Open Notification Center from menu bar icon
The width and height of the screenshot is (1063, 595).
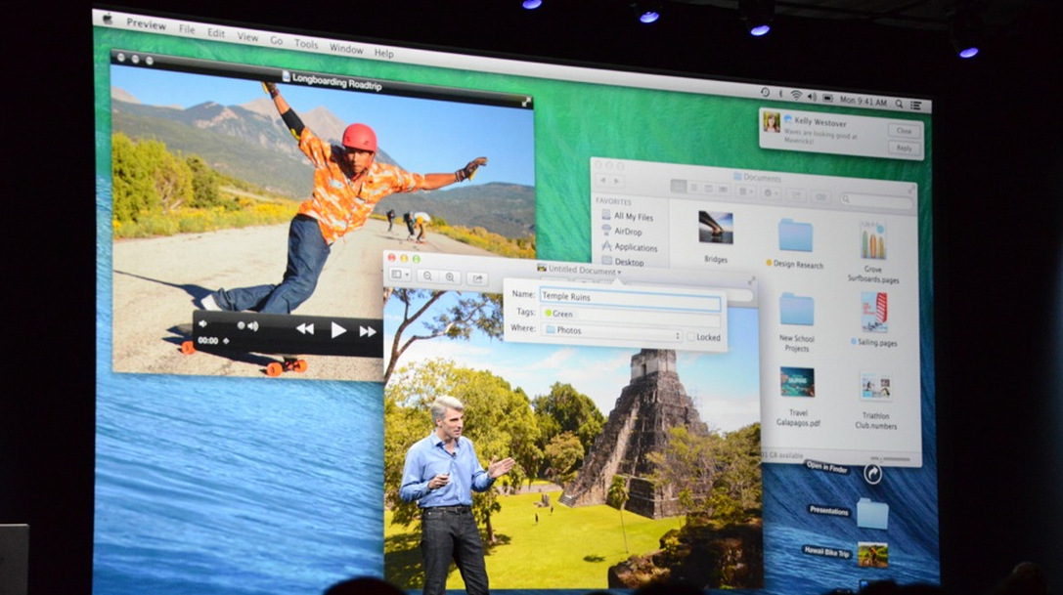917,104
